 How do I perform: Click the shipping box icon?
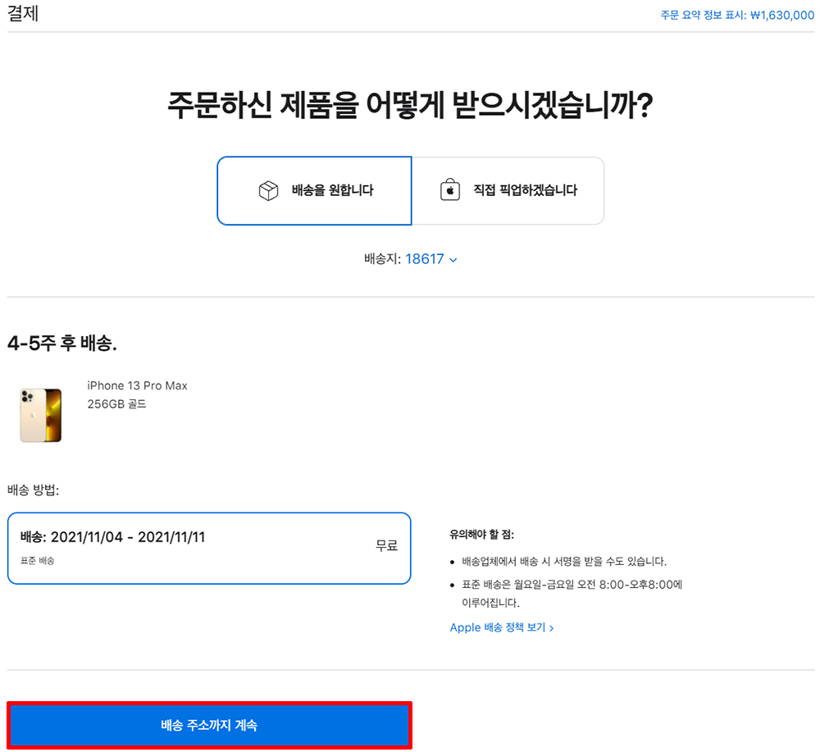pyautogui.click(x=268, y=191)
